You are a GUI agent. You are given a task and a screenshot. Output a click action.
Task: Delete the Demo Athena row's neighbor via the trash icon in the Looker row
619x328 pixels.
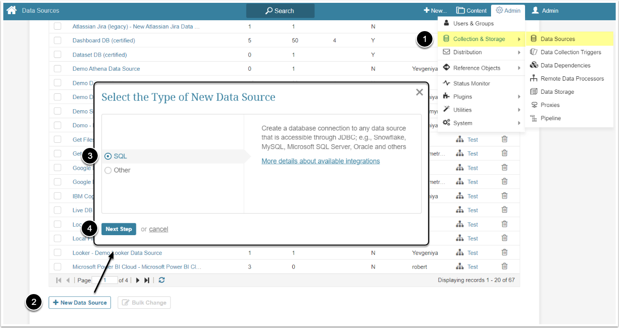click(504, 253)
